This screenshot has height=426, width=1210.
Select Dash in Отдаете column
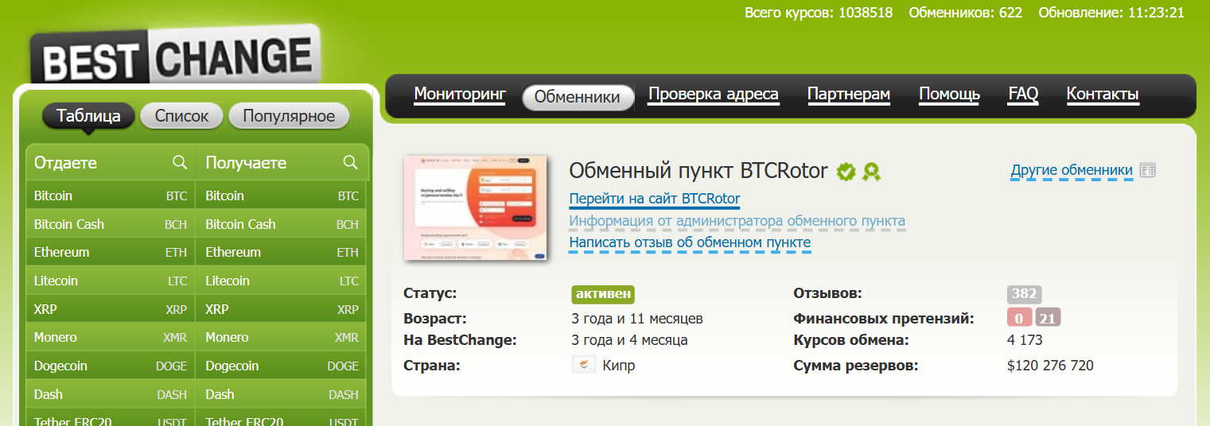click(110, 394)
